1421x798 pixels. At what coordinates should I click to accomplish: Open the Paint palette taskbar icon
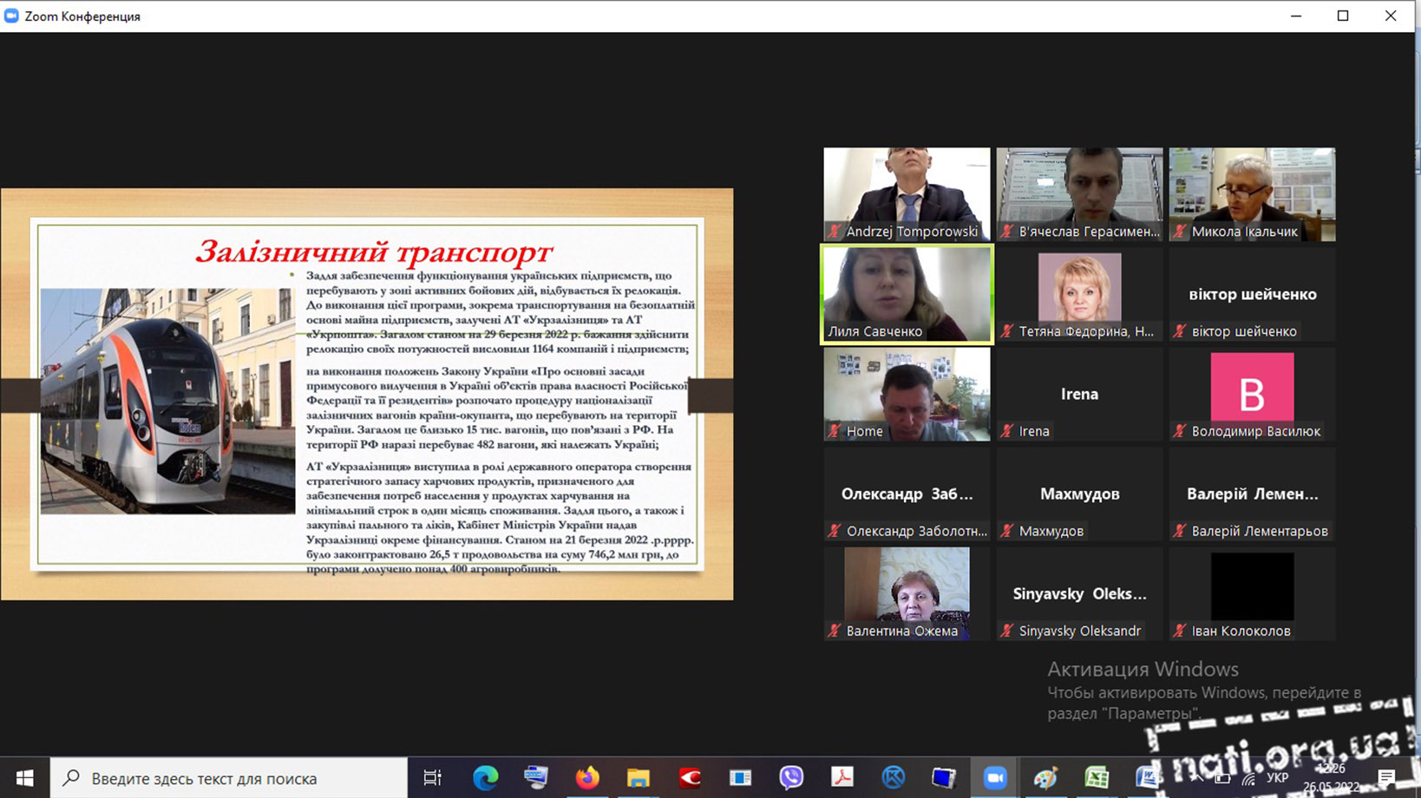(x=1046, y=778)
